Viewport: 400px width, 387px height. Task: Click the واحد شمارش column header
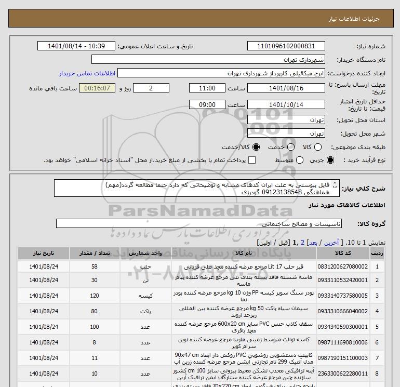[x=145, y=253]
